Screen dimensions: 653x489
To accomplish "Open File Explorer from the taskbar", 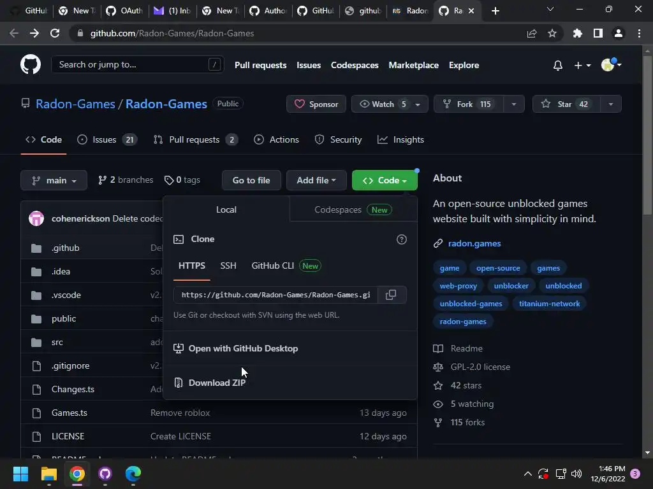I will click(x=48, y=474).
